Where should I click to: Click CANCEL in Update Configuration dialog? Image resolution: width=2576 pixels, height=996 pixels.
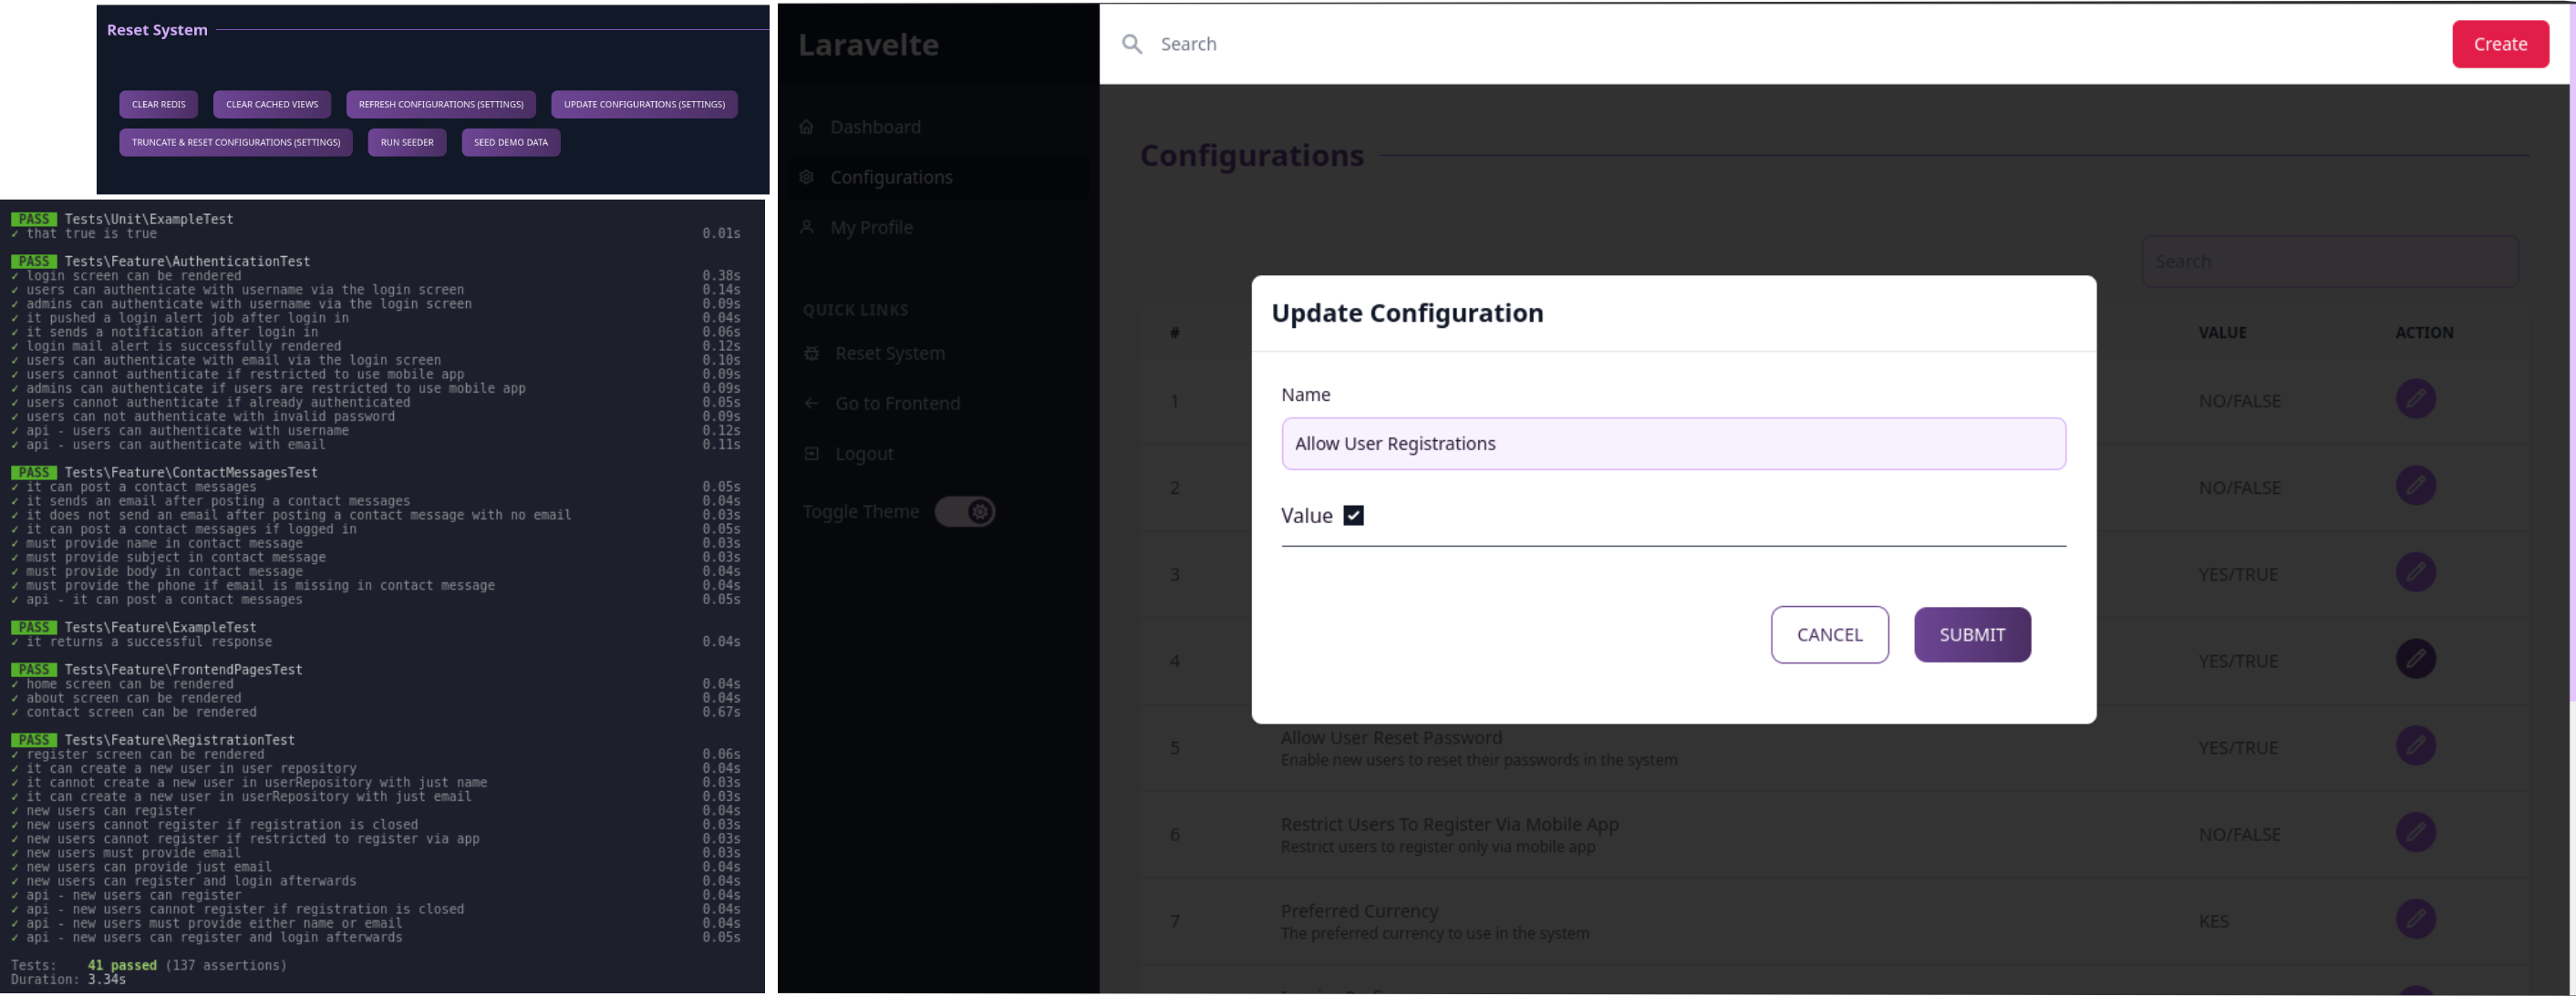(x=1829, y=634)
